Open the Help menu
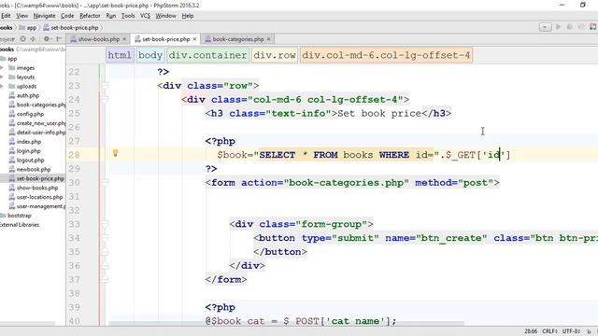This screenshot has width=598, height=336. pyautogui.click(x=188, y=16)
